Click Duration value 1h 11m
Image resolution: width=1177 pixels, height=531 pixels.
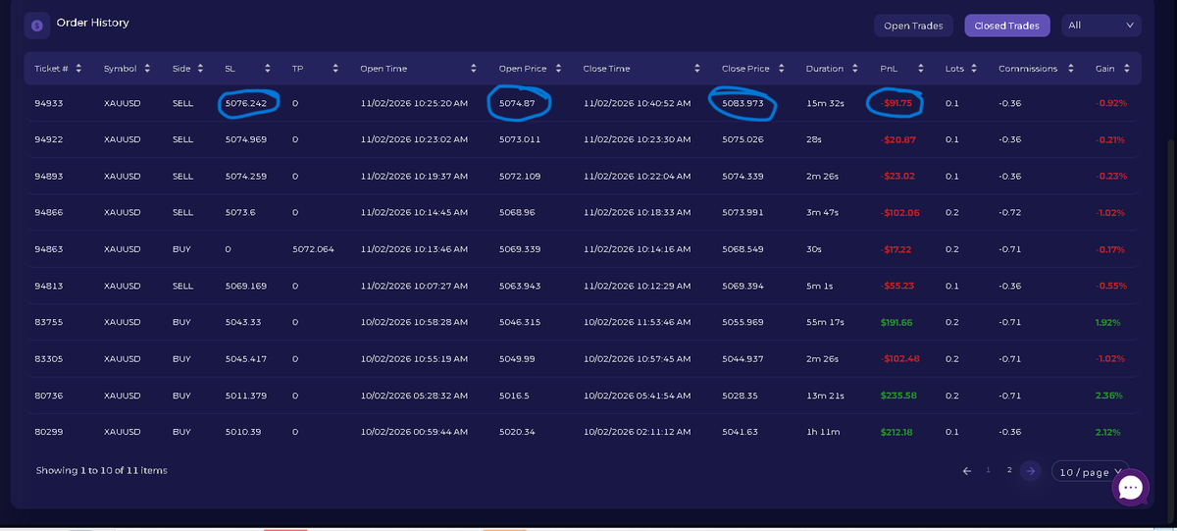822,432
